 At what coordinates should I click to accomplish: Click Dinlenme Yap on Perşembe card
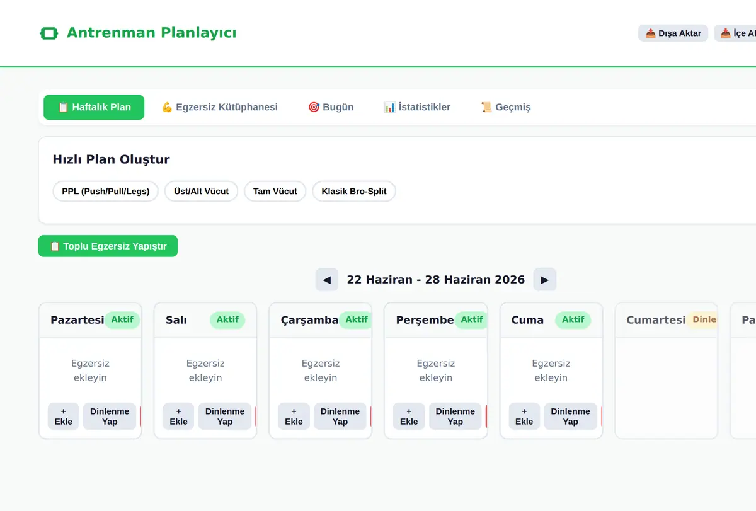[455, 416]
